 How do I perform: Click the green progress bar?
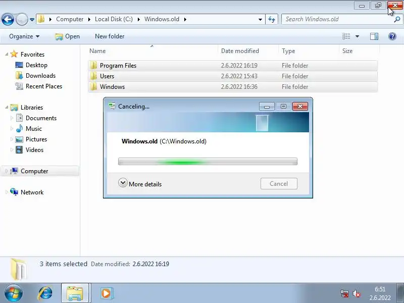[x=208, y=162]
